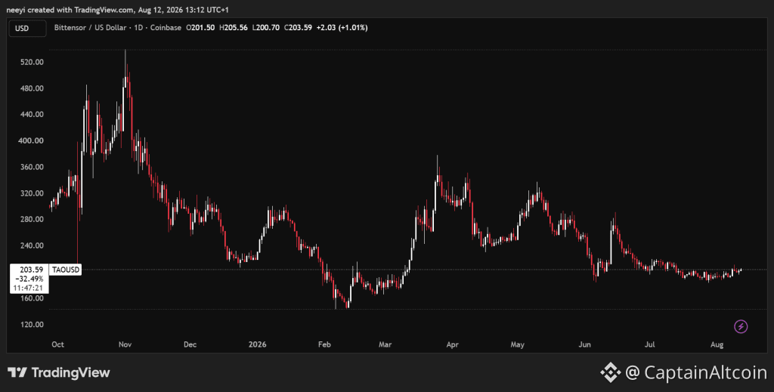This screenshot has height=392, width=774.
Task: Click the 280.00 price axis label
Action: [x=33, y=220]
